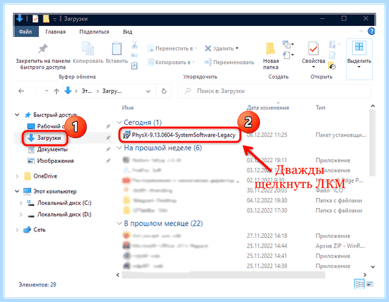Image resolution: width=389 pixels, height=302 pixels.
Task: Click the Refresh button next to address bar
Action: tap(164, 91)
